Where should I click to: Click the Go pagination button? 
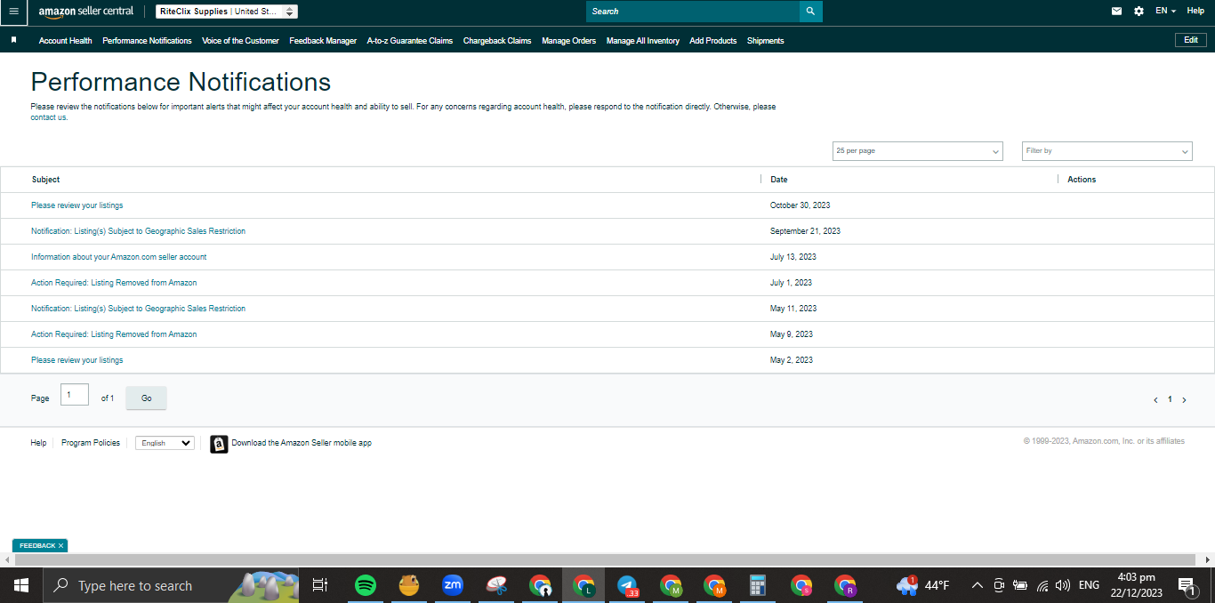[x=147, y=398]
